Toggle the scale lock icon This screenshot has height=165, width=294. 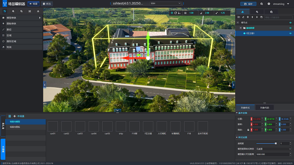(248, 130)
